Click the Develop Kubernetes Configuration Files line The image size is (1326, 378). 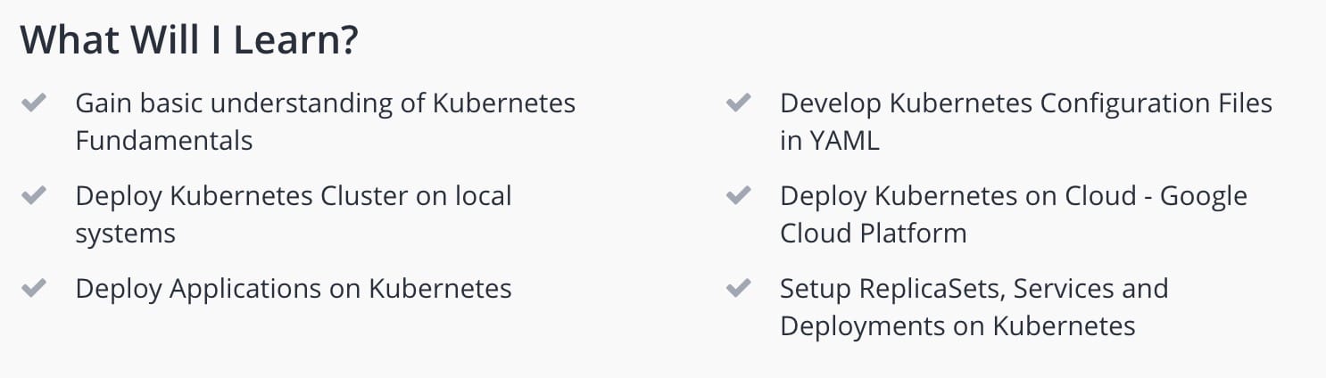click(x=1026, y=103)
